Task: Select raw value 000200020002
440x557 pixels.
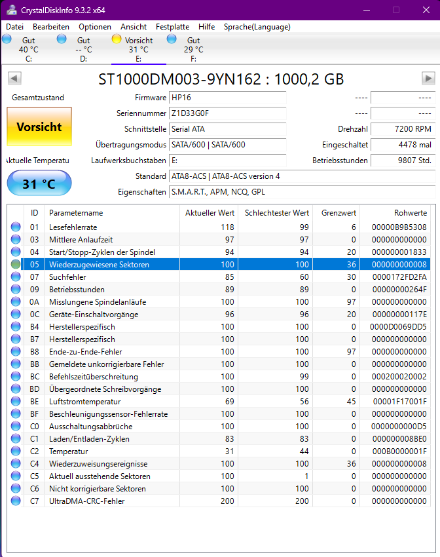Action: [399, 377]
